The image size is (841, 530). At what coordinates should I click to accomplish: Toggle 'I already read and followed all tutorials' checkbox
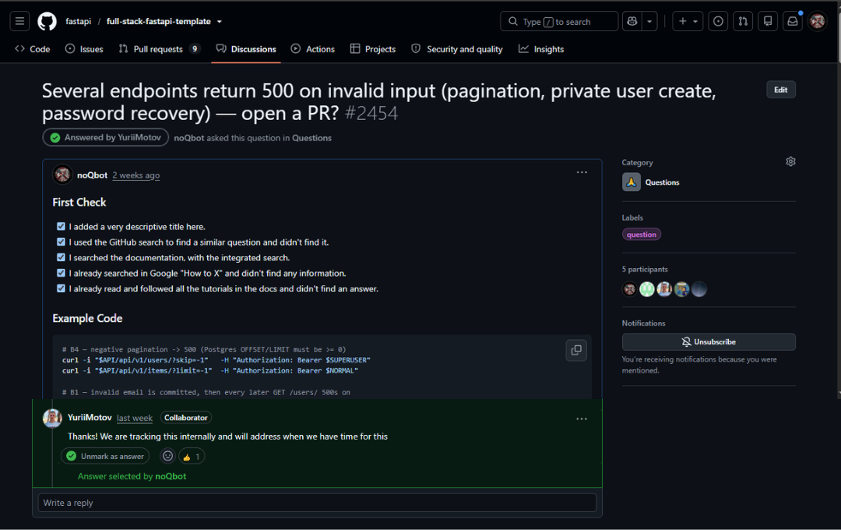click(62, 288)
